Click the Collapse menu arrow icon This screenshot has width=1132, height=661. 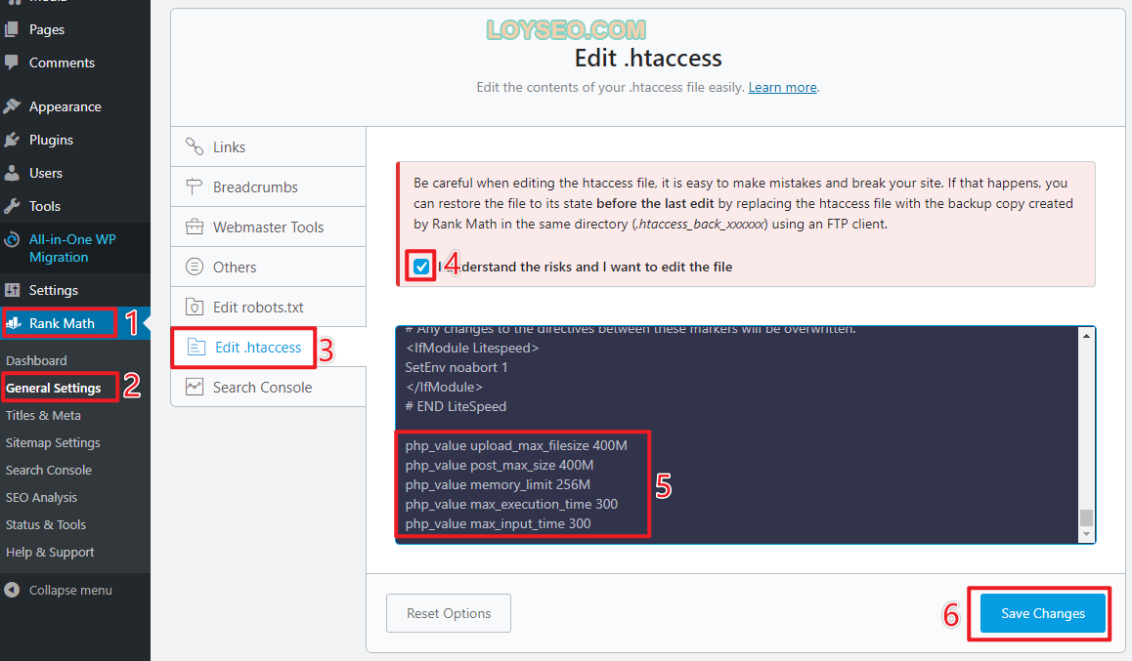pos(12,591)
